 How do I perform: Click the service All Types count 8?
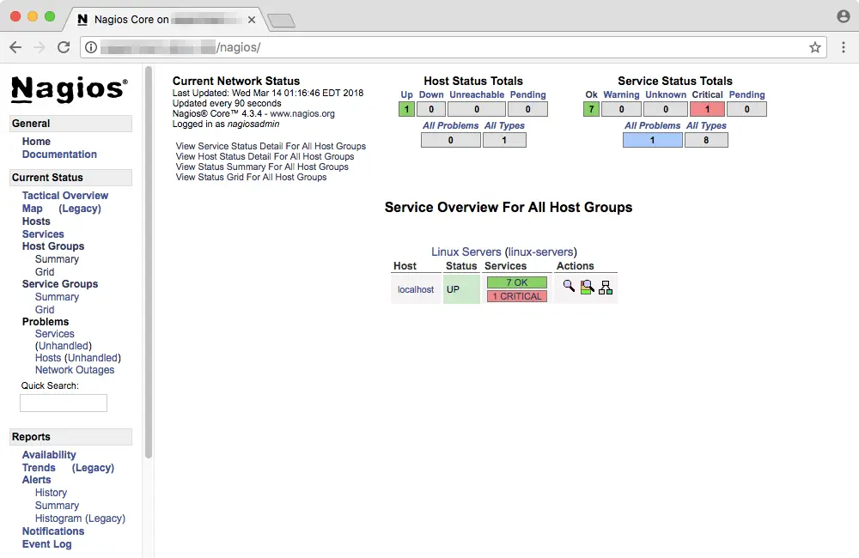[x=706, y=140]
